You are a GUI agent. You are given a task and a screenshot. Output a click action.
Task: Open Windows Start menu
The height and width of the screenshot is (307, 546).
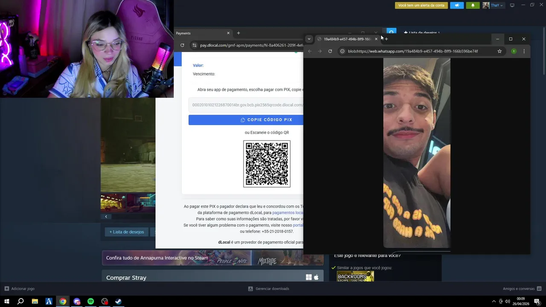click(x=7, y=301)
